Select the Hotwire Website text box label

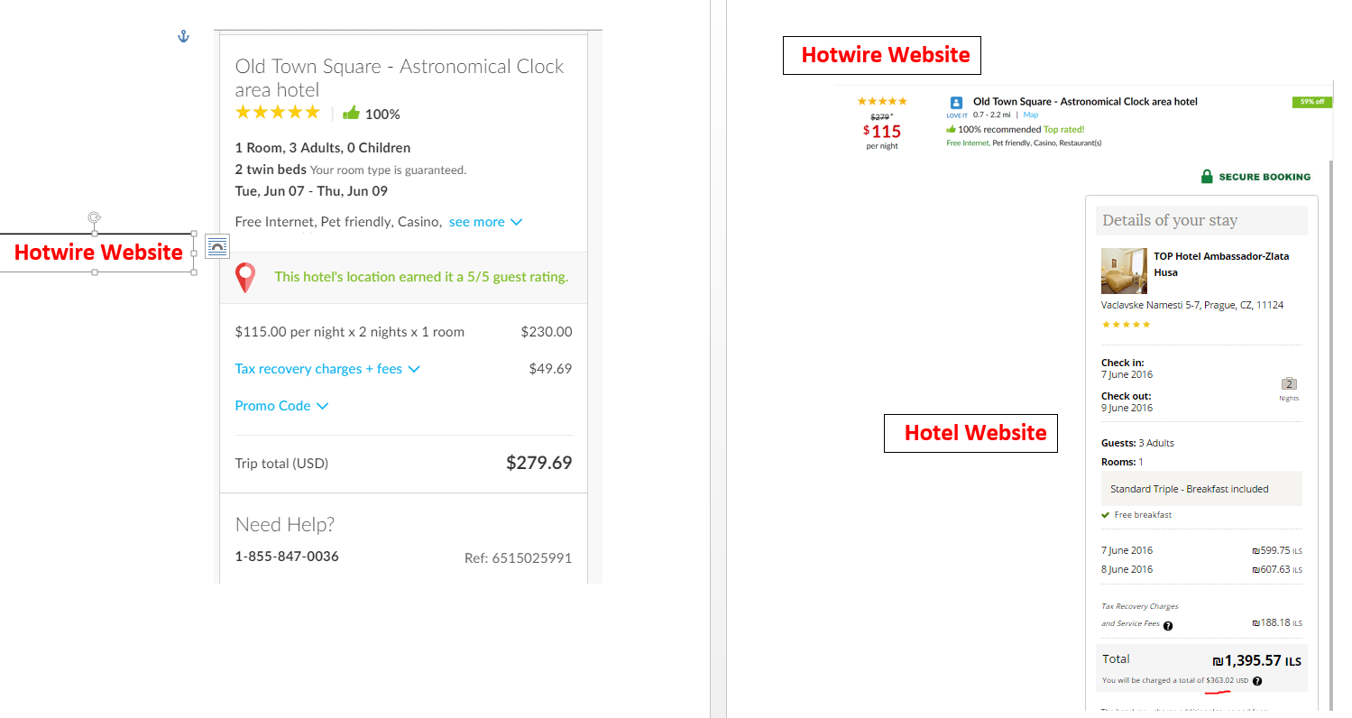click(x=97, y=252)
